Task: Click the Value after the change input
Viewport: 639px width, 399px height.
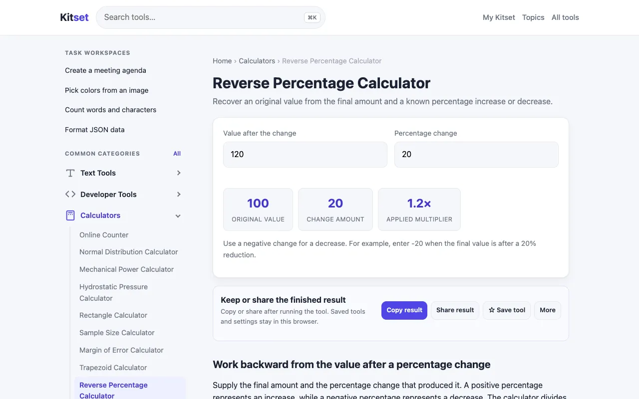Action: click(x=305, y=155)
